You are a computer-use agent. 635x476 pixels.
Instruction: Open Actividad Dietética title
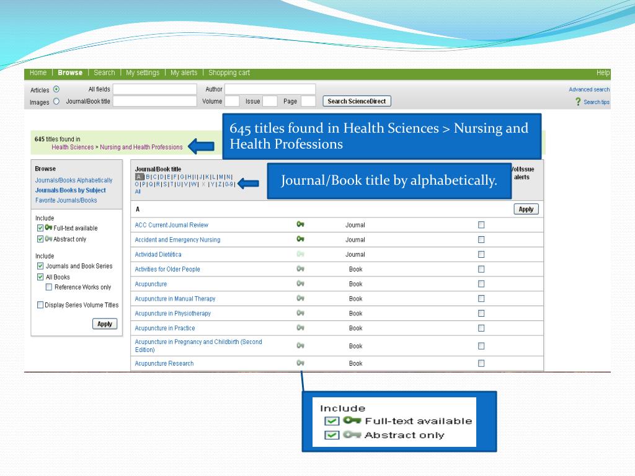pos(158,254)
